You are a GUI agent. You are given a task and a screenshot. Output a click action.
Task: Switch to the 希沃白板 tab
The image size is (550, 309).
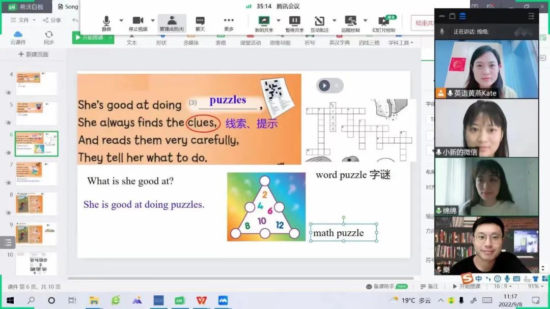(x=26, y=7)
